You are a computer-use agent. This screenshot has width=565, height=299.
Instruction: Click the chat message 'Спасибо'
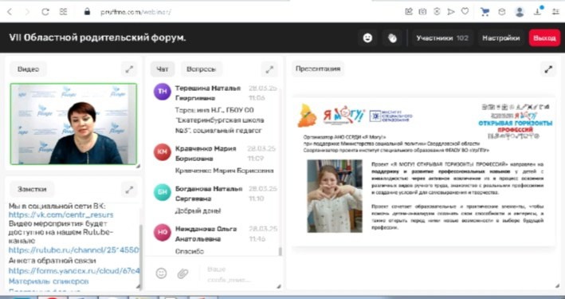point(190,251)
